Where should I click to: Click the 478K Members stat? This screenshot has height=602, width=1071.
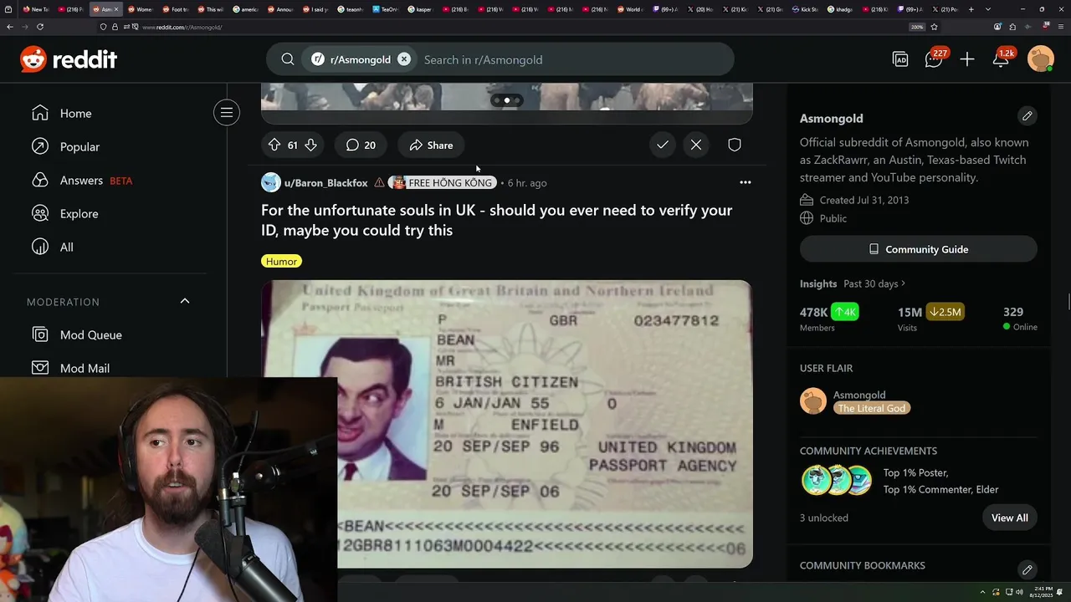828,318
